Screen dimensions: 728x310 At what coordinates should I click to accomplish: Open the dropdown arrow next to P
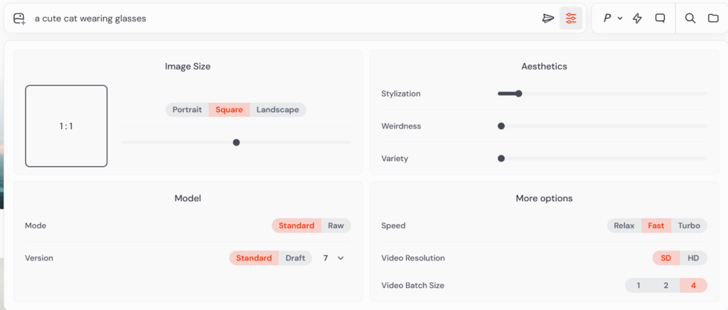click(620, 18)
